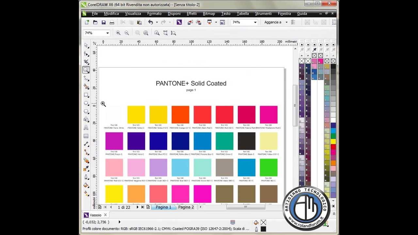The image size is (418, 235).
Task: Click the page counter 1 di 22
Action: click(124, 207)
